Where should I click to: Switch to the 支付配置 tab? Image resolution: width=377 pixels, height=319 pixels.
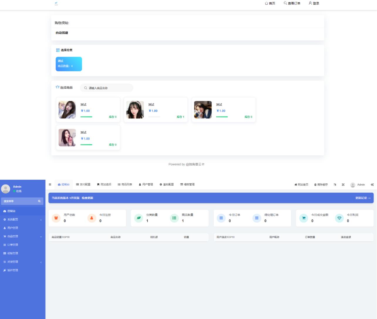83,184
